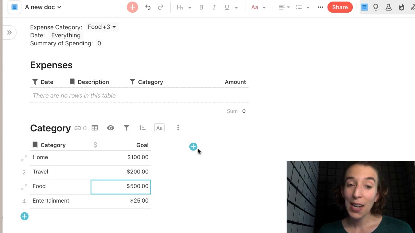
Task: Select the $500.00 cell in Food row
Action: tap(121, 187)
